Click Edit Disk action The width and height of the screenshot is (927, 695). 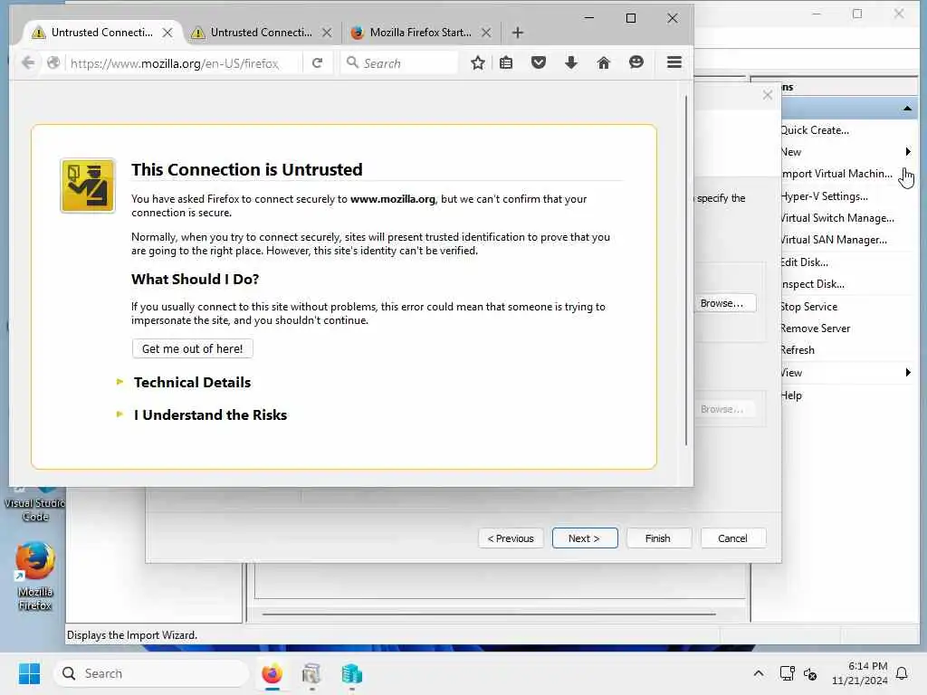[804, 262]
